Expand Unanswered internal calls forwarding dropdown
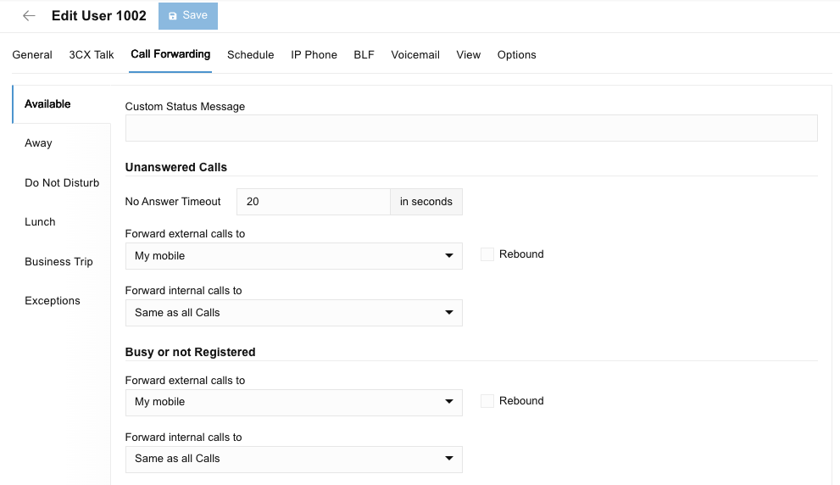Viewport: 840px width, 485px height. click(x=293, y=313)
